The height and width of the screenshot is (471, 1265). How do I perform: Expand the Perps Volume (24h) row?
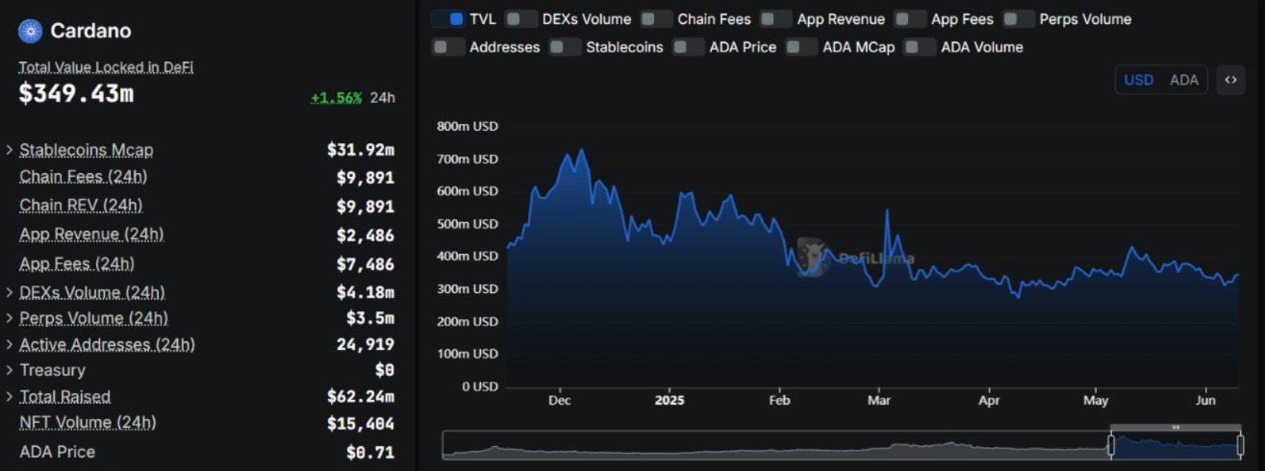tap(10, 318)
